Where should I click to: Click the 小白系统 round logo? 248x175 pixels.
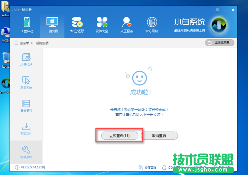(x=219, y=25)
